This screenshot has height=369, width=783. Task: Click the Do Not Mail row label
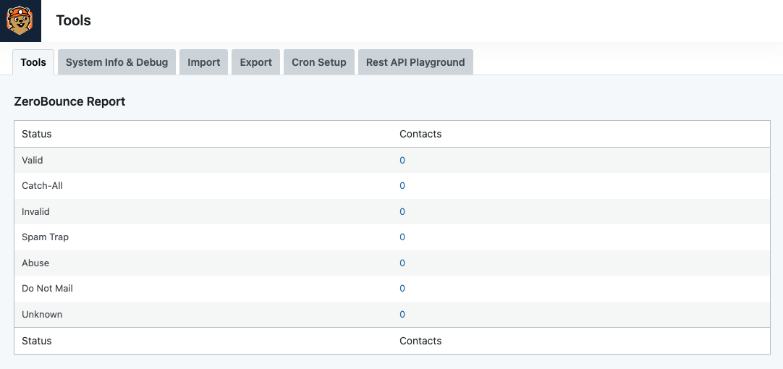(48, 289)
